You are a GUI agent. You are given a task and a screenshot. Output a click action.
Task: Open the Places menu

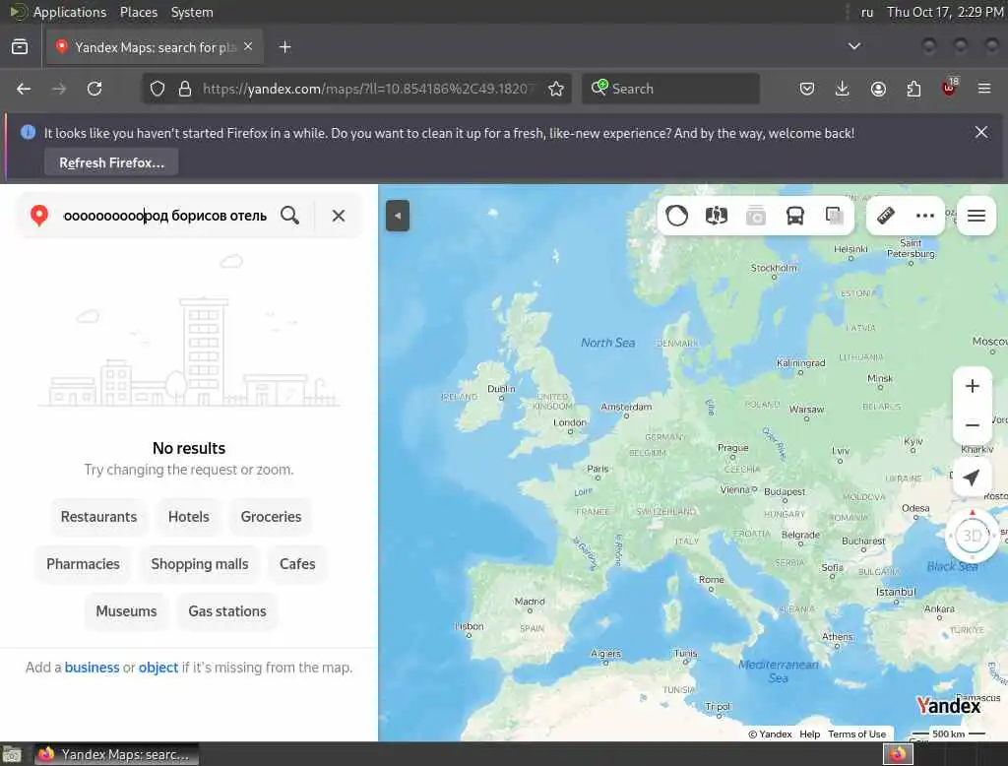click(139, 12)
